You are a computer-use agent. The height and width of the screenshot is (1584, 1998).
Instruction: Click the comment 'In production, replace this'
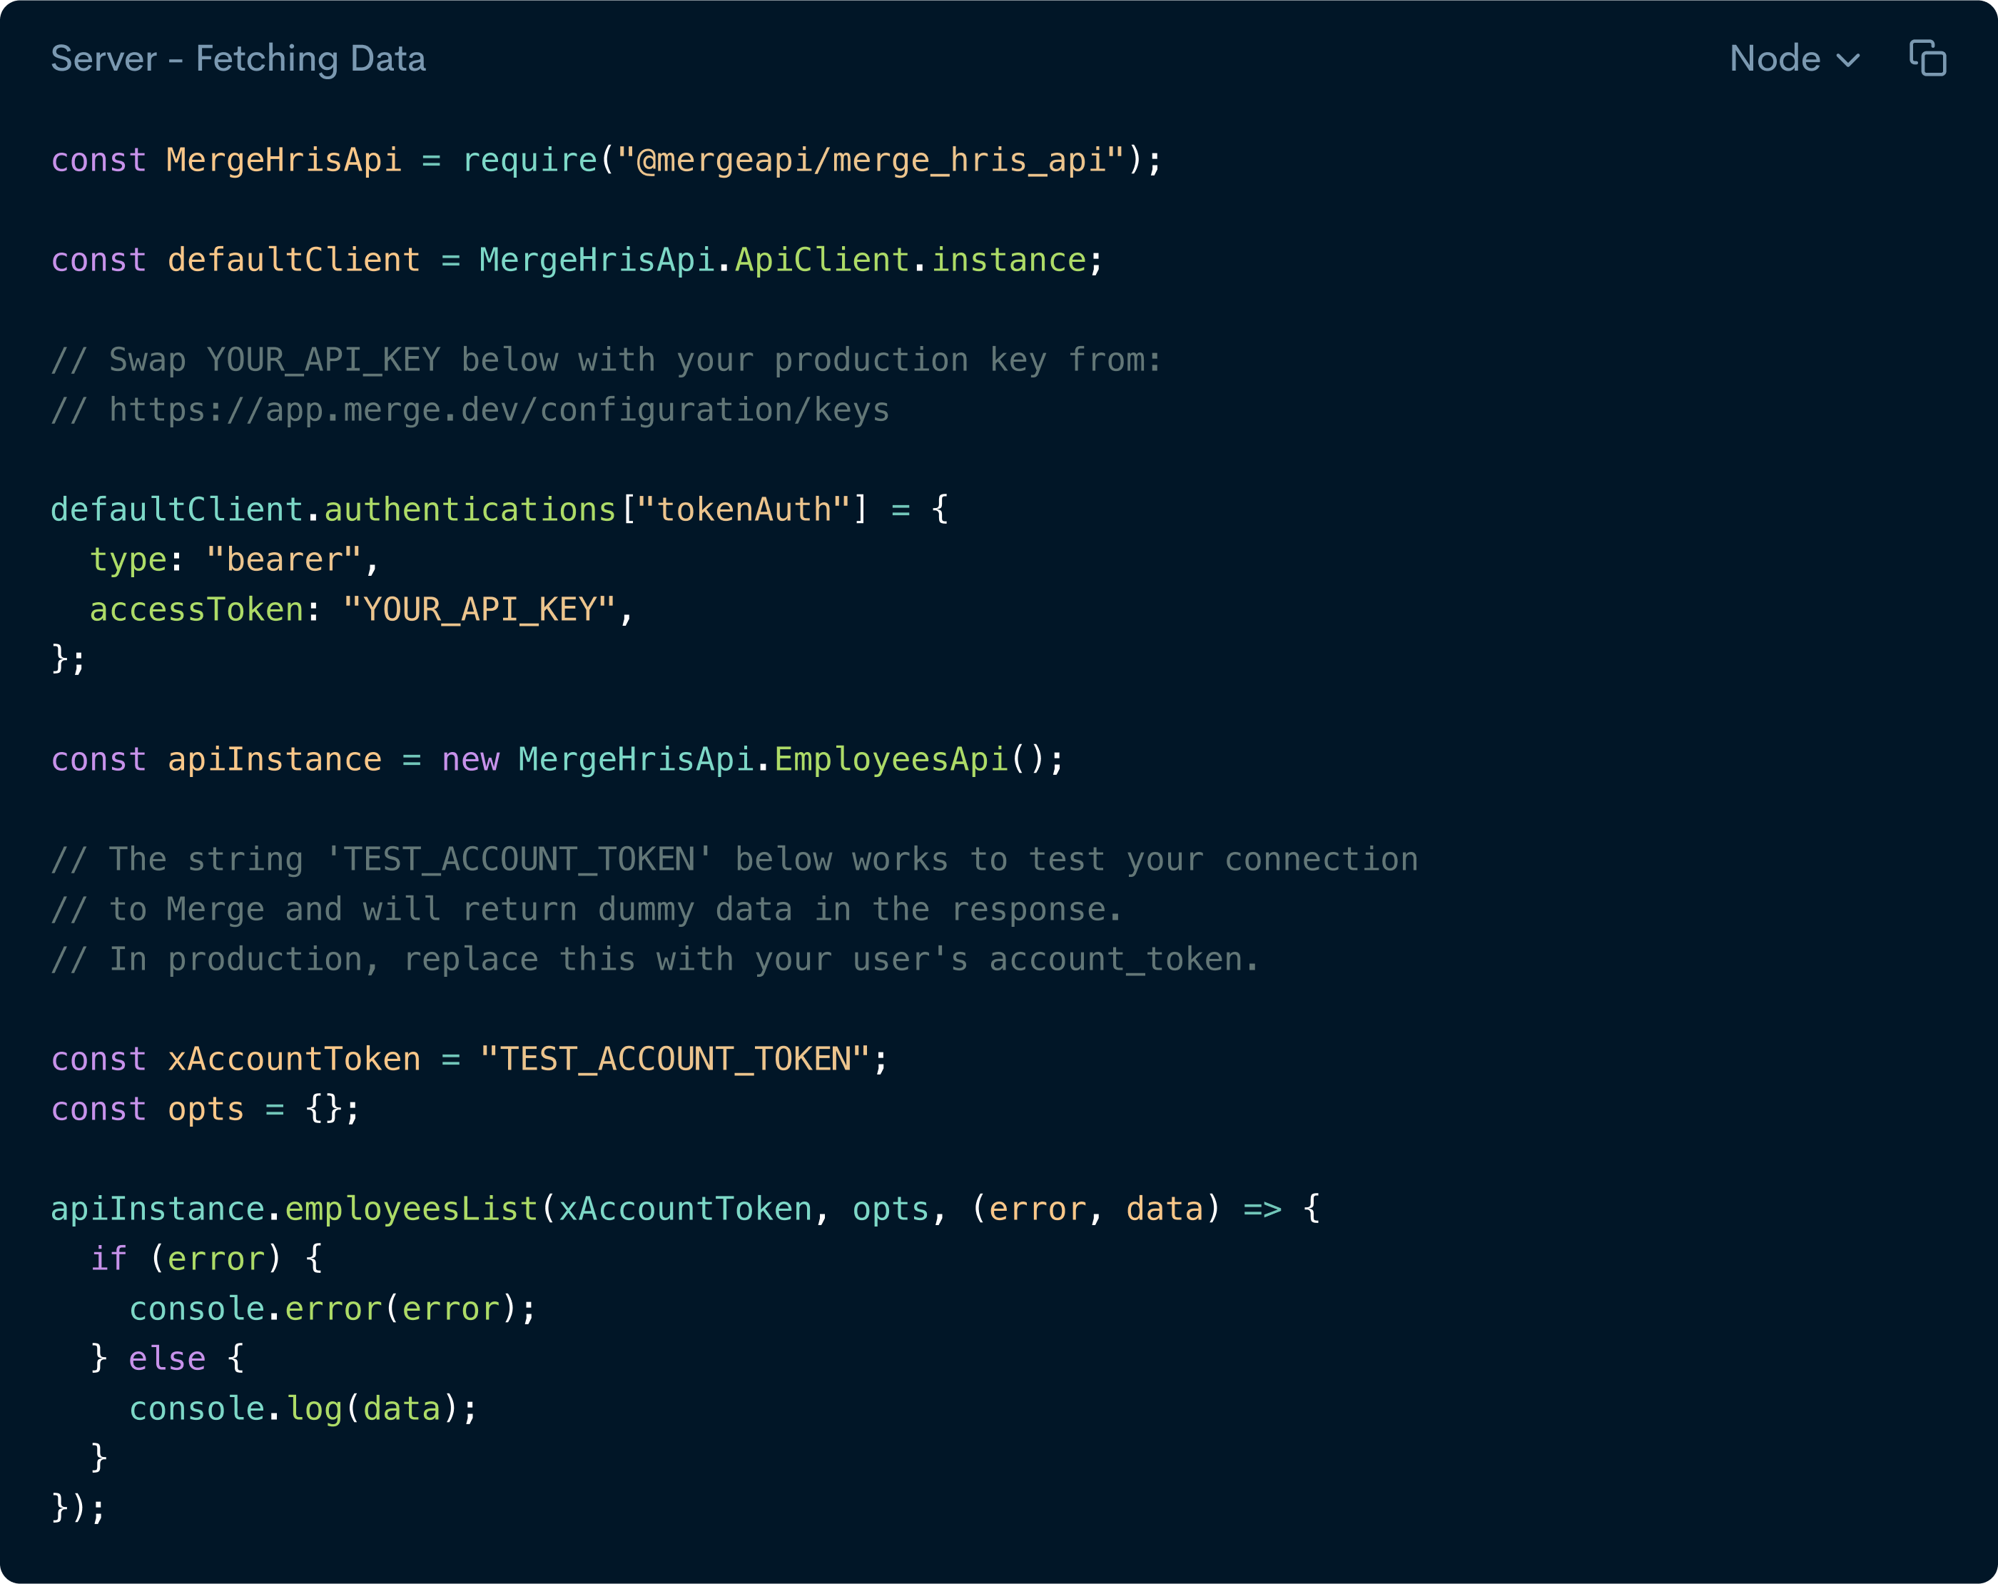(x=655, y=959)
